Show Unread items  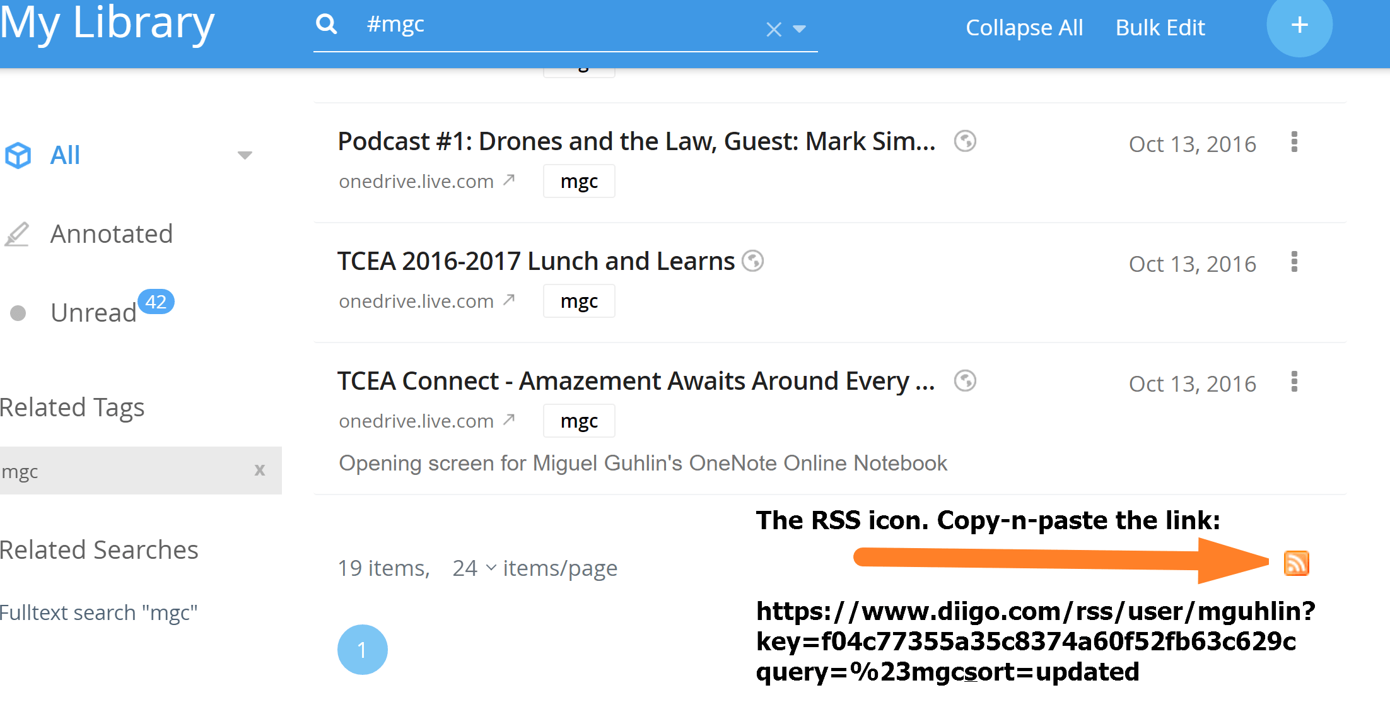(93, 313)
